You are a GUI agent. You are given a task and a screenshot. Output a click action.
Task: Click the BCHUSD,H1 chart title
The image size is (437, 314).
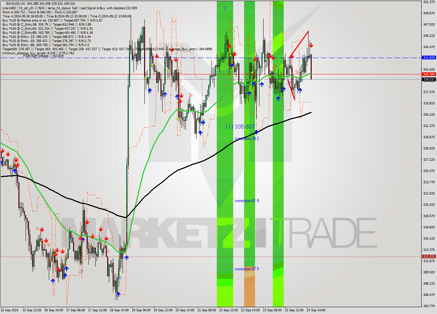point(16,3)
